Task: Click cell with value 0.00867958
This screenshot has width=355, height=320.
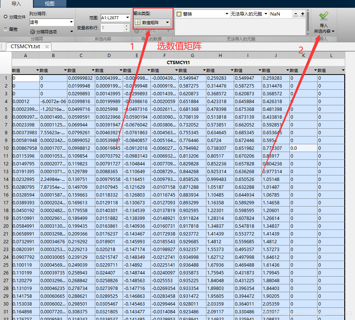Action: point(26,148)
